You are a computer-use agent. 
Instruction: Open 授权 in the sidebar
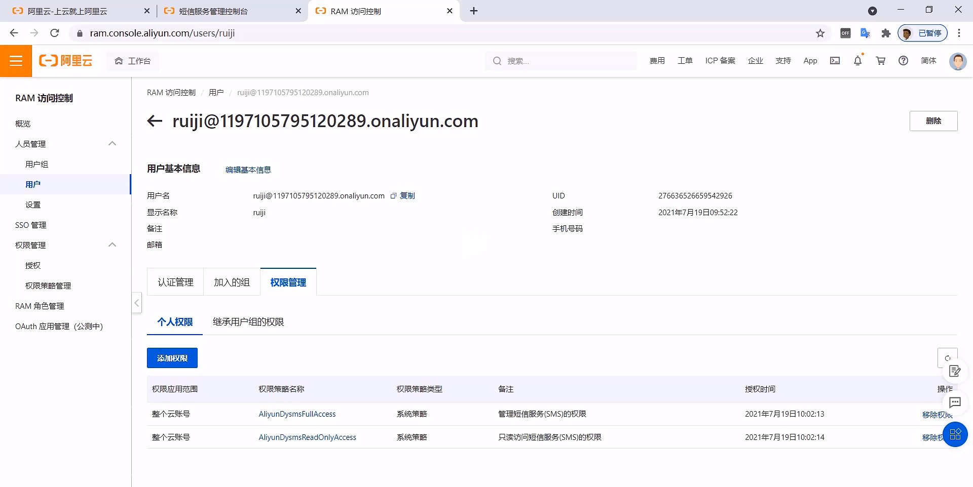pos(33,265)
